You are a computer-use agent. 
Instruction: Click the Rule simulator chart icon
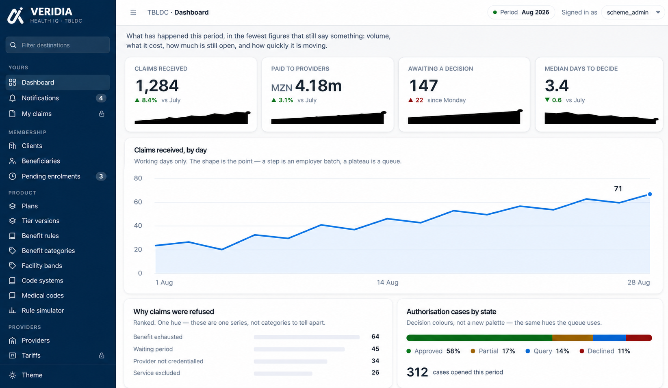click(13, 310)
